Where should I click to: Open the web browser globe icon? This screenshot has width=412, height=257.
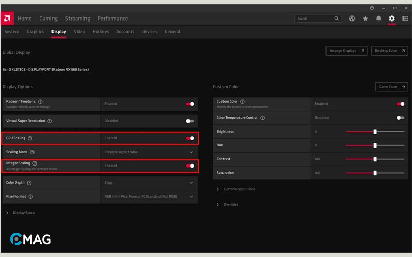(x=352, y=19)
